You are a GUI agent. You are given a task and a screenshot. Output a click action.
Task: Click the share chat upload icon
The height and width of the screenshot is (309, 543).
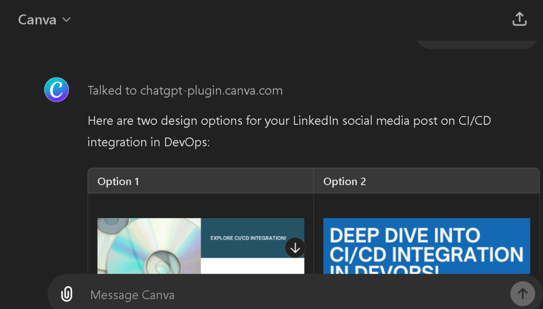520,19
